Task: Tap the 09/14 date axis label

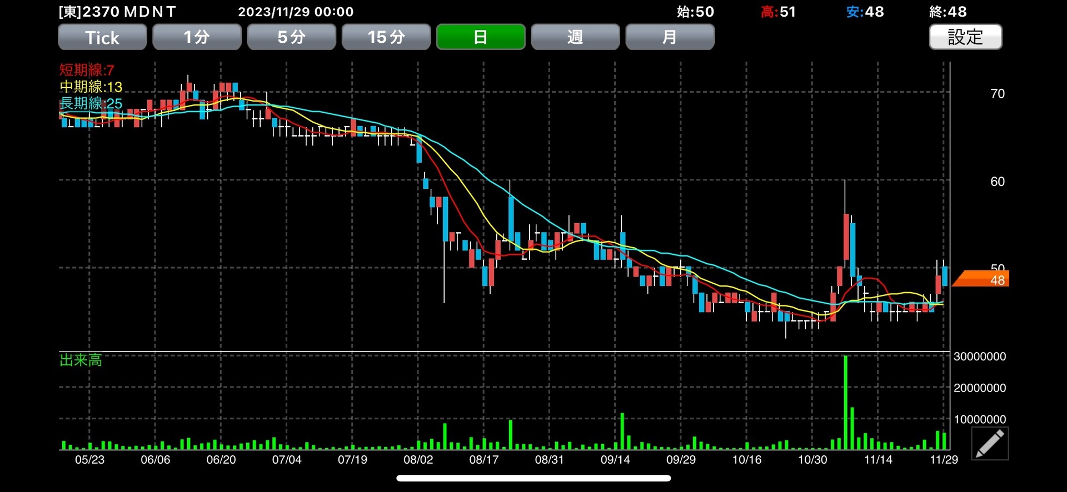Action: [x=615, y=460]
